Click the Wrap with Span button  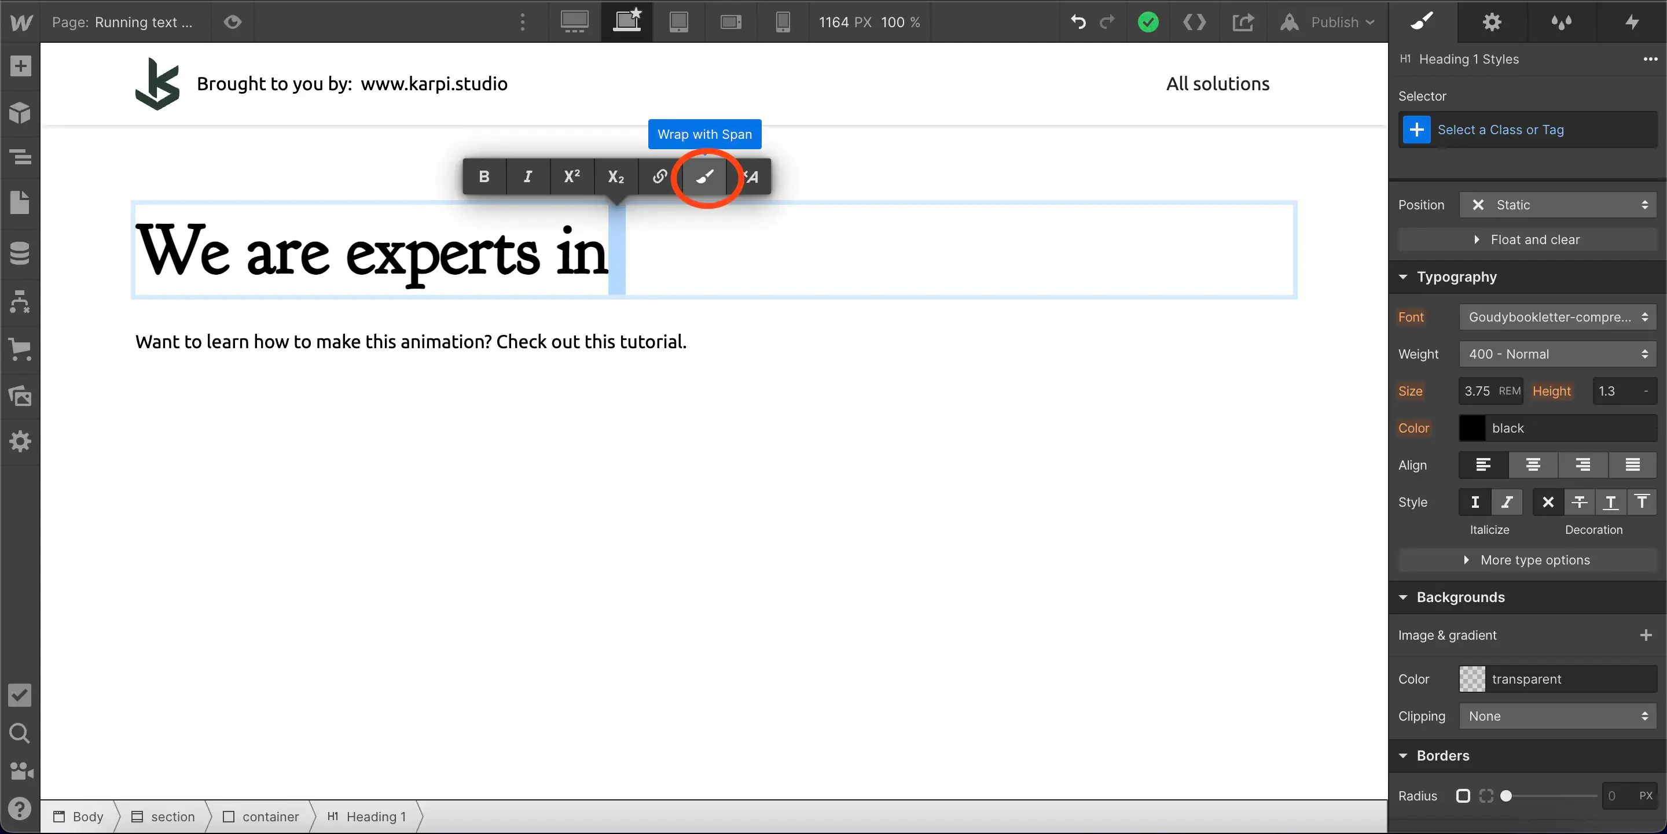(x=704, y=134)
